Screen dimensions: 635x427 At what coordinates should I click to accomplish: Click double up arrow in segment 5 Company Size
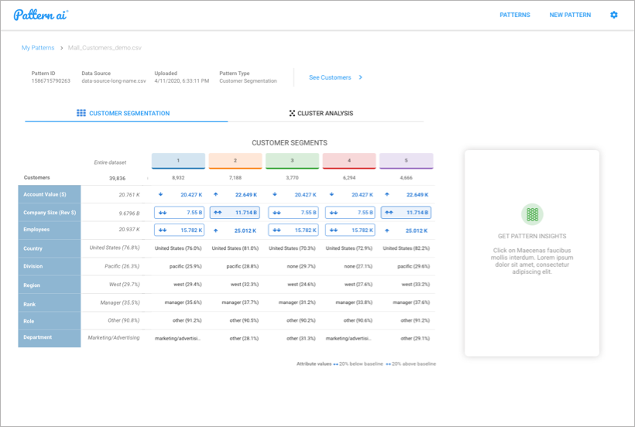coord(389,212)
